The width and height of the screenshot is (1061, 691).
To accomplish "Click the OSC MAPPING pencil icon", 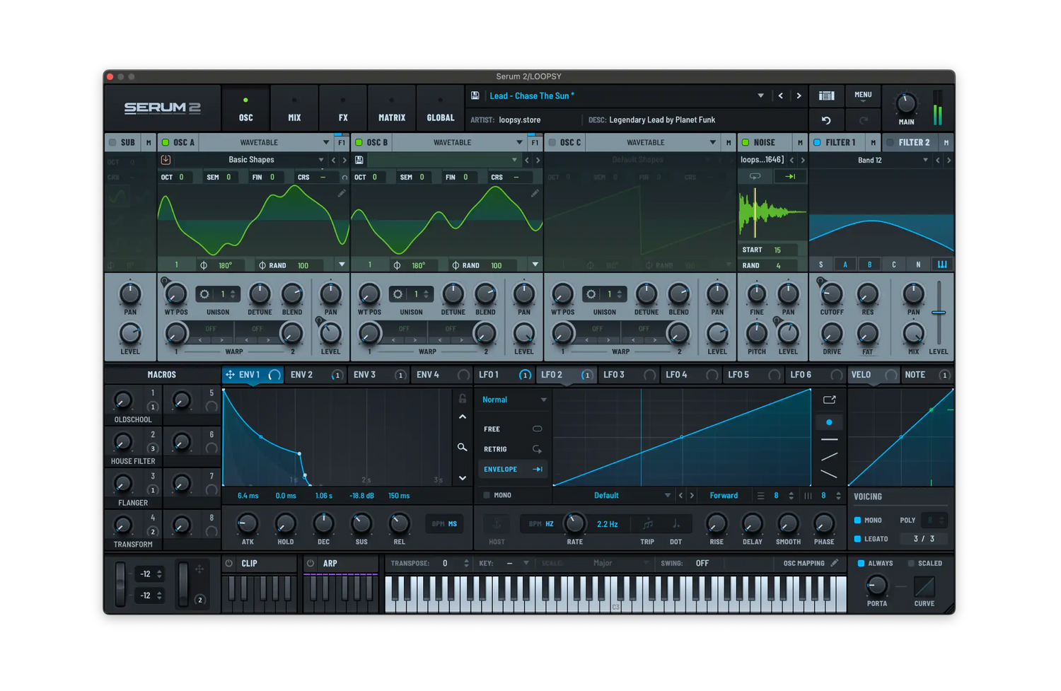I will 835,563.
